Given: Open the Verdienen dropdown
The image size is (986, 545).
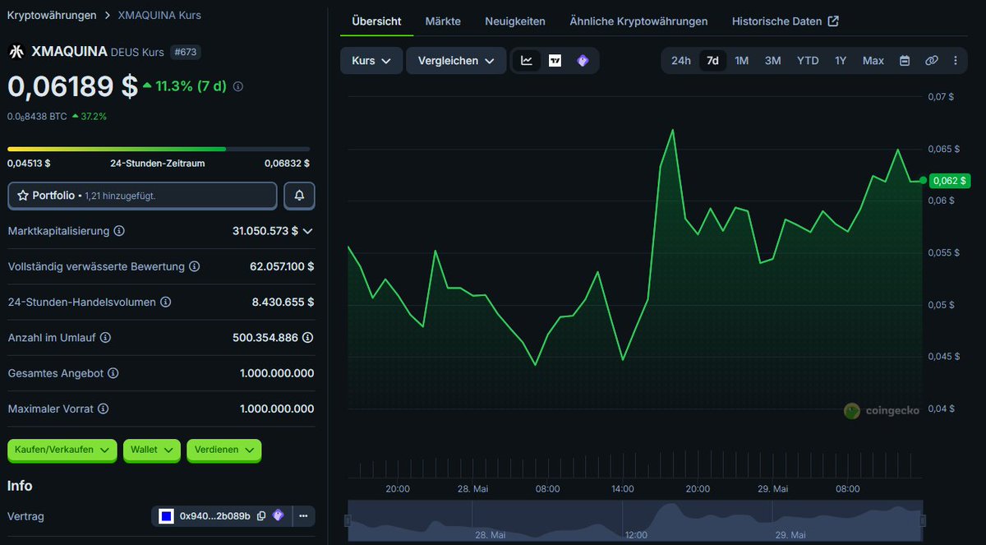Looking at the screenshot, I should [224, 450].
